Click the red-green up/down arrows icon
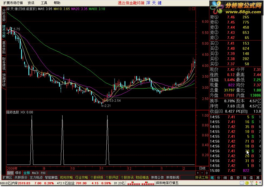The width and height of the screenshot is (264, 187). pyautogui.click(x=256, y=183)
